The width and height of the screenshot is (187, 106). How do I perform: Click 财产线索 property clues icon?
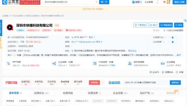point(8,64)
